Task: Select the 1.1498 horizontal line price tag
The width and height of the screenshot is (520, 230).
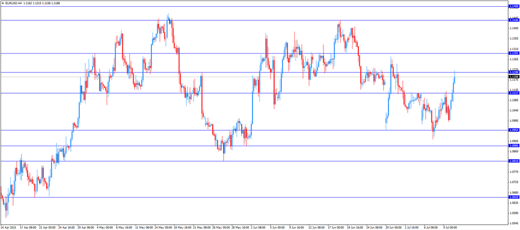Action: click(x=514, y=6)
